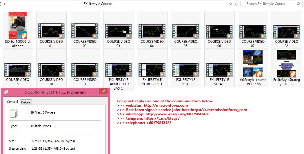Click the 'COURSE VIDEO 05' file name label

pos(185,44)
